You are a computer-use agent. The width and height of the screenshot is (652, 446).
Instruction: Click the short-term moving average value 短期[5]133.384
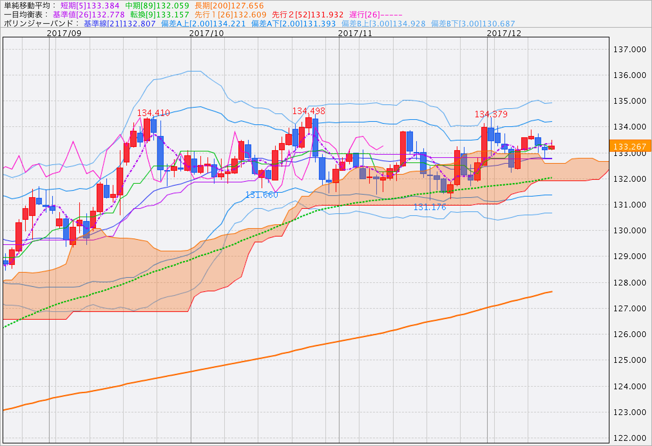pyautogui.click(x=90, y=5)
